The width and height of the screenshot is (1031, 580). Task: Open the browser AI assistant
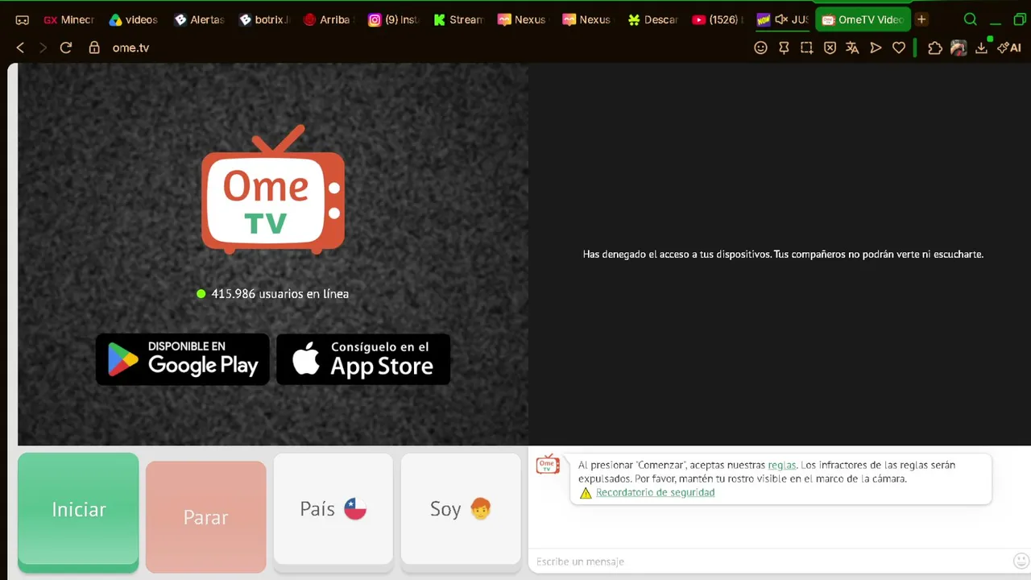coord(1009,48)
